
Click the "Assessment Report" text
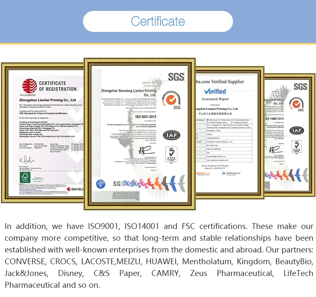pos(215,99)
